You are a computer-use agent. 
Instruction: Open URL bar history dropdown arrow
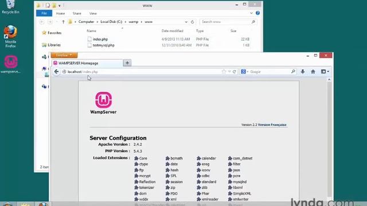tap(229, 72)
